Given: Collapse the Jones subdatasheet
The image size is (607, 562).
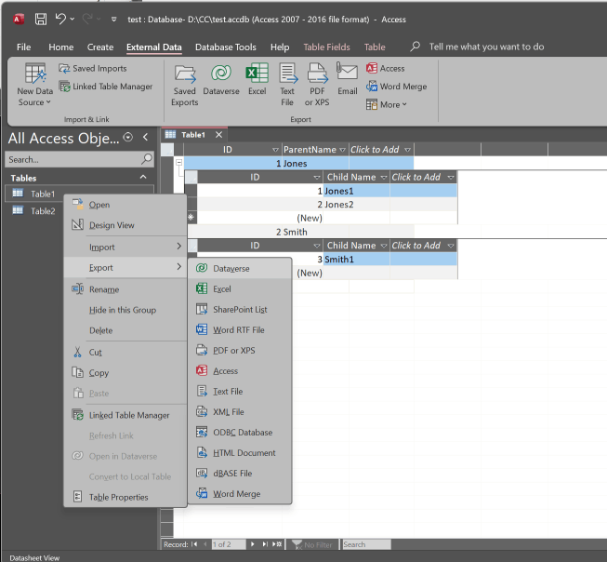Looking at the screenshot, I should point(178,163).
